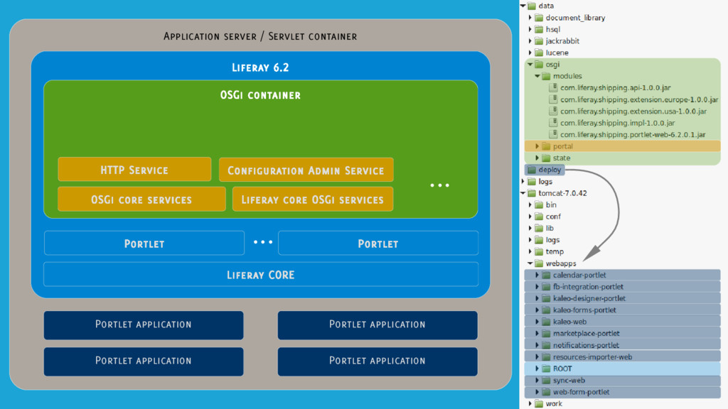Click the lucene folder icon
The width and height of the screenshot is (728, 409).
539,53
